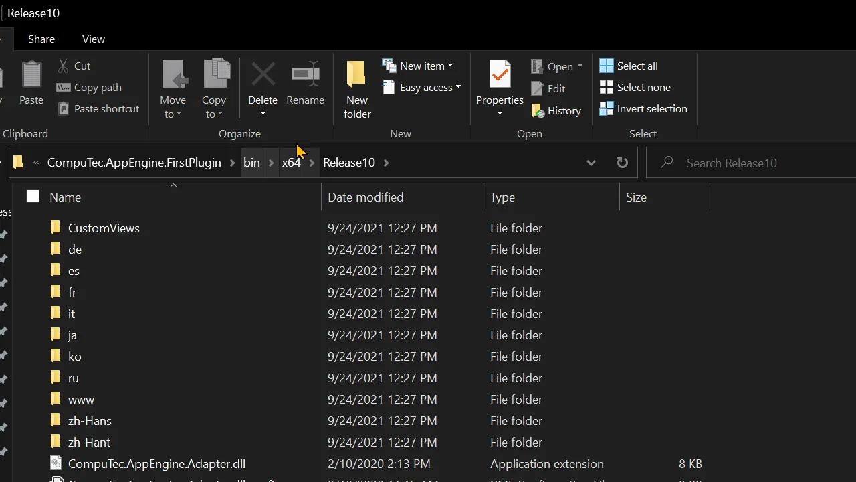Click the Delete red X icon
Viewport: 856px width, 482px height.
[263, 75]
